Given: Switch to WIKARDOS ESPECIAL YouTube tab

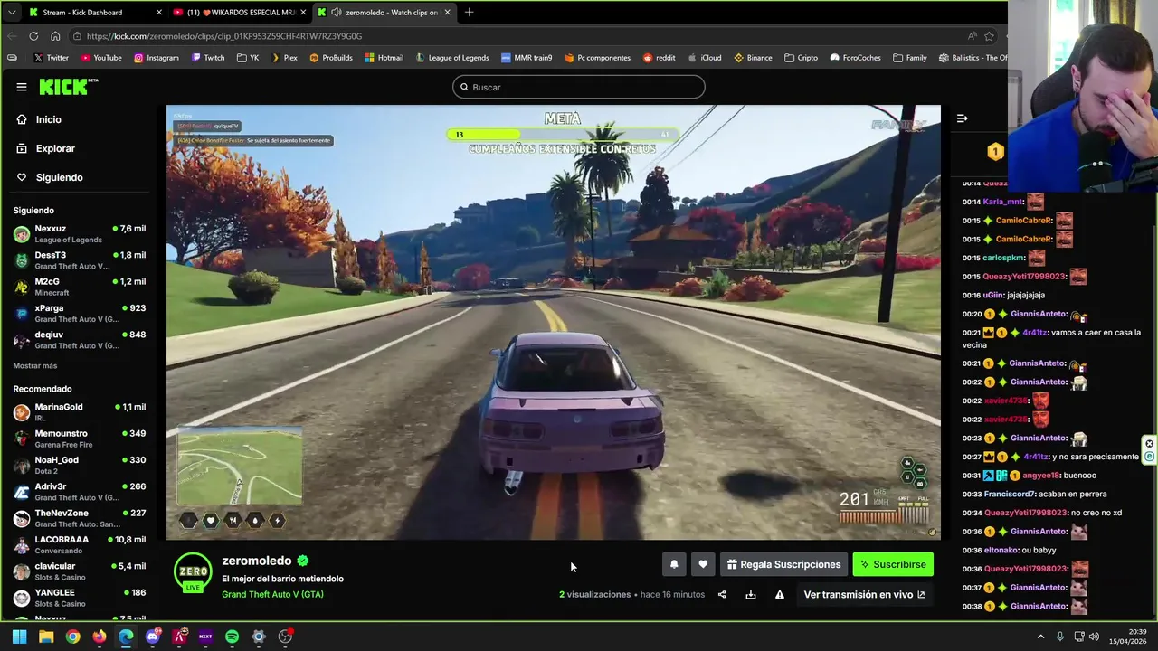Looking at the screenshot, I should point(239,13).
